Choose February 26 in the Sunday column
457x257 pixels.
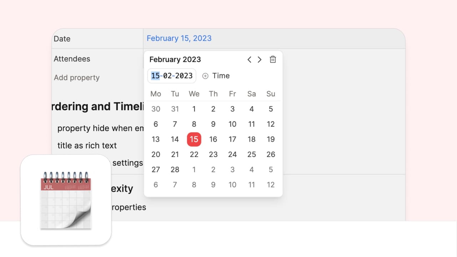[271, 155]
